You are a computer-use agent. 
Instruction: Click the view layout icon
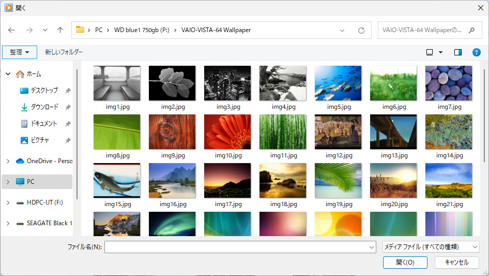pos(430,52)
